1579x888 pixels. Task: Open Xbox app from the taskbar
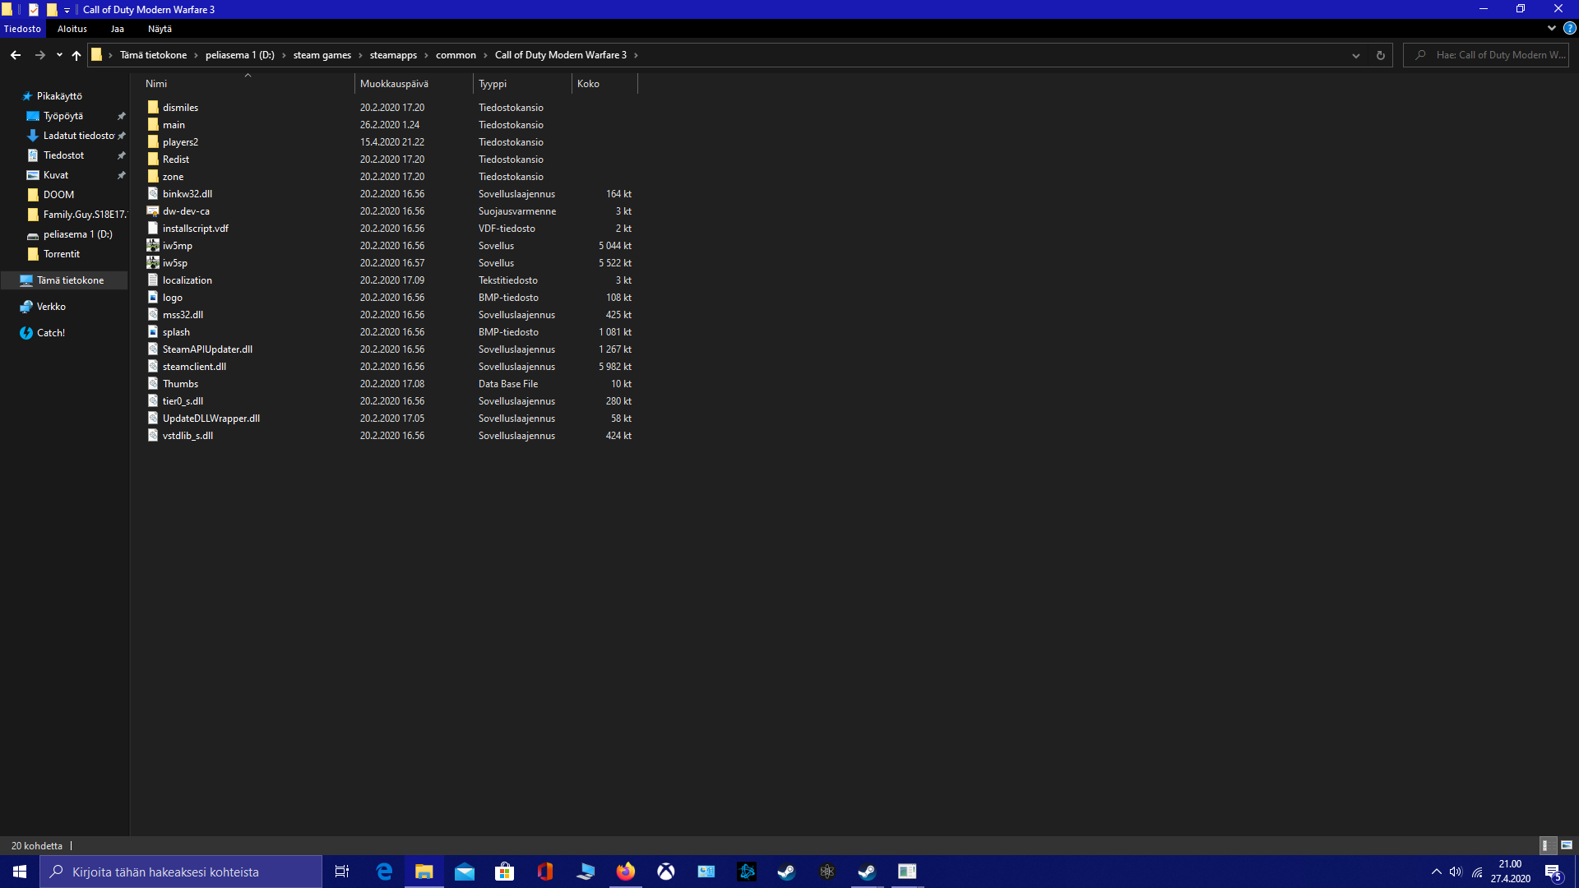click(x=666, y=872)
